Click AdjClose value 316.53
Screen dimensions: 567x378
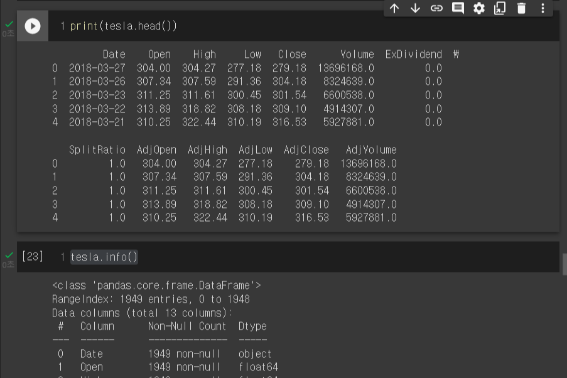pos(311,218)
